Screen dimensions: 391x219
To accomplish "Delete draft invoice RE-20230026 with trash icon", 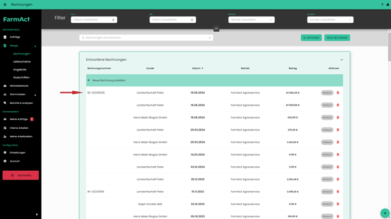I will tap(338, 92).
